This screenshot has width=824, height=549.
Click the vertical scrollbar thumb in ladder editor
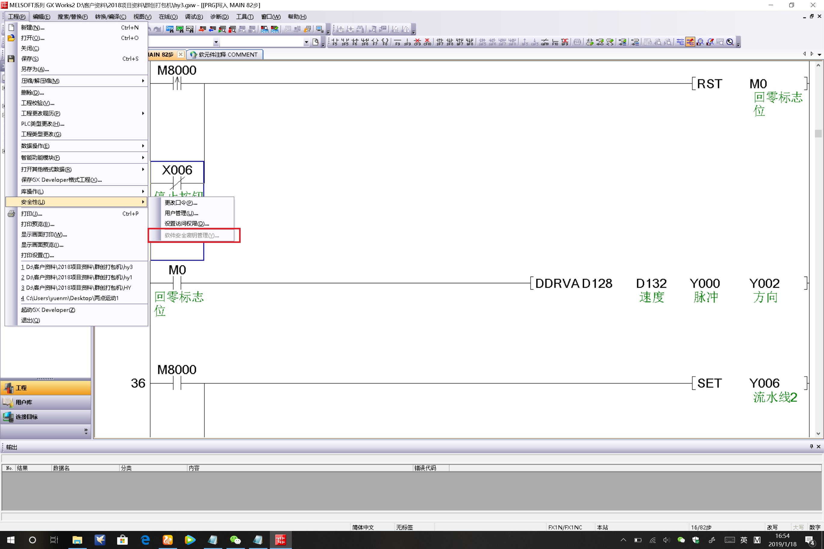click(818, 133)
